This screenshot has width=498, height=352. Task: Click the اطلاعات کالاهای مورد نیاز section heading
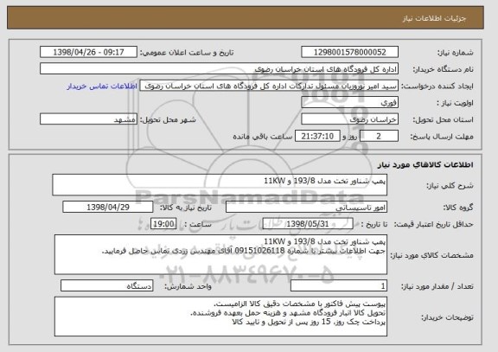[x=425, y=164]
